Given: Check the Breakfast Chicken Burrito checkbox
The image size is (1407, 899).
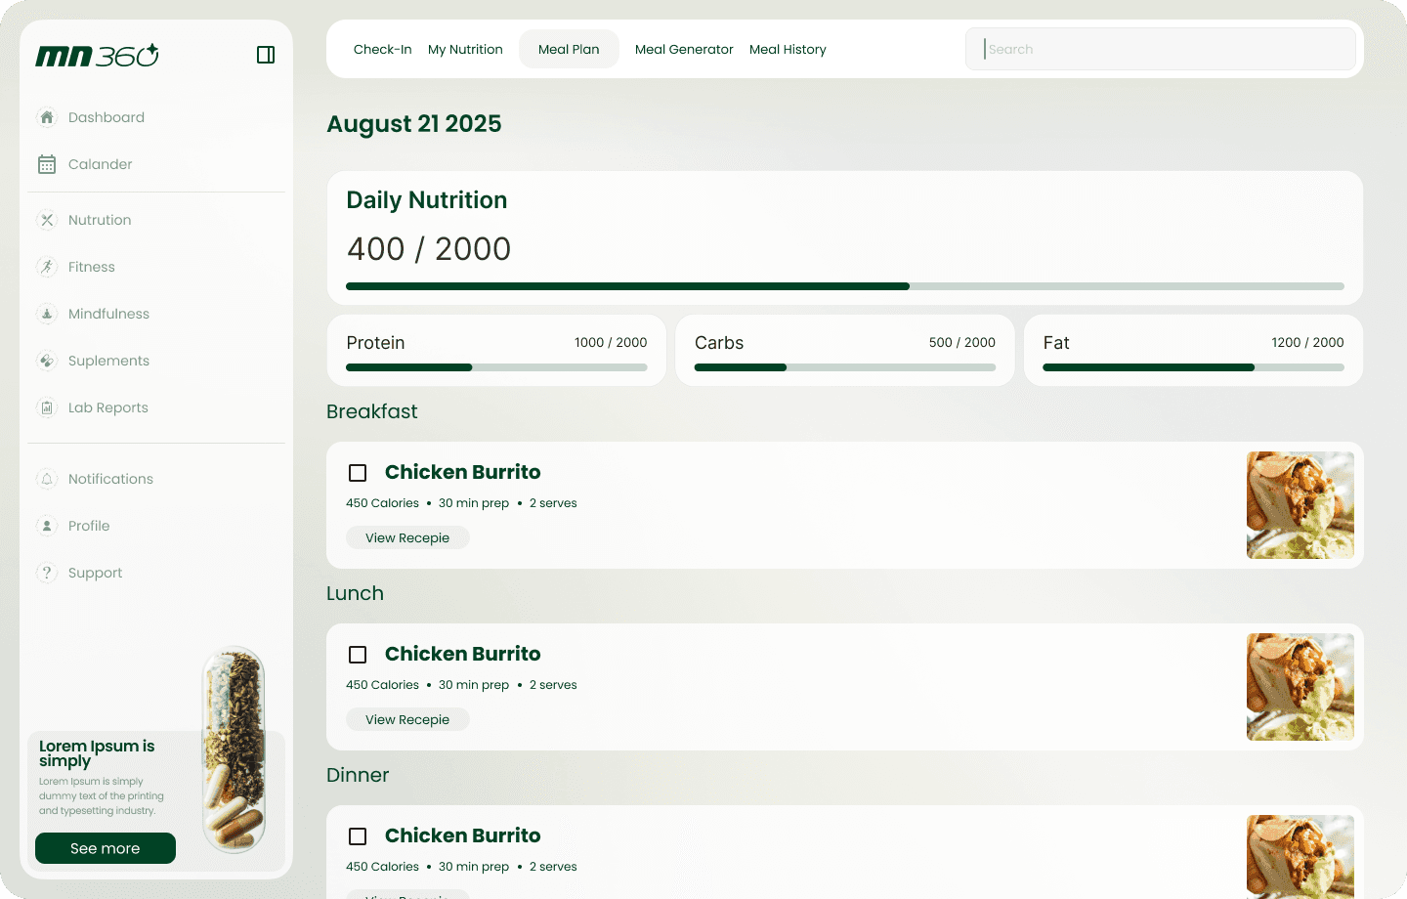Looking at the screenshot, I should pyautogui.click(x=358, y=473).
